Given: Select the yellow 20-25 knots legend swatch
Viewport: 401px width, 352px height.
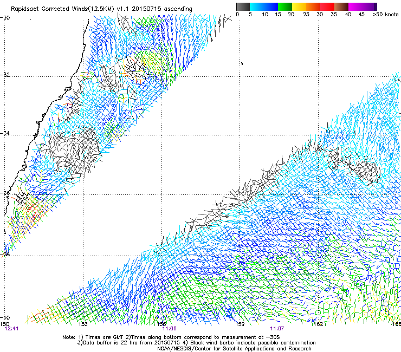Looking at the screenshot, I should [x=299, y=6].
